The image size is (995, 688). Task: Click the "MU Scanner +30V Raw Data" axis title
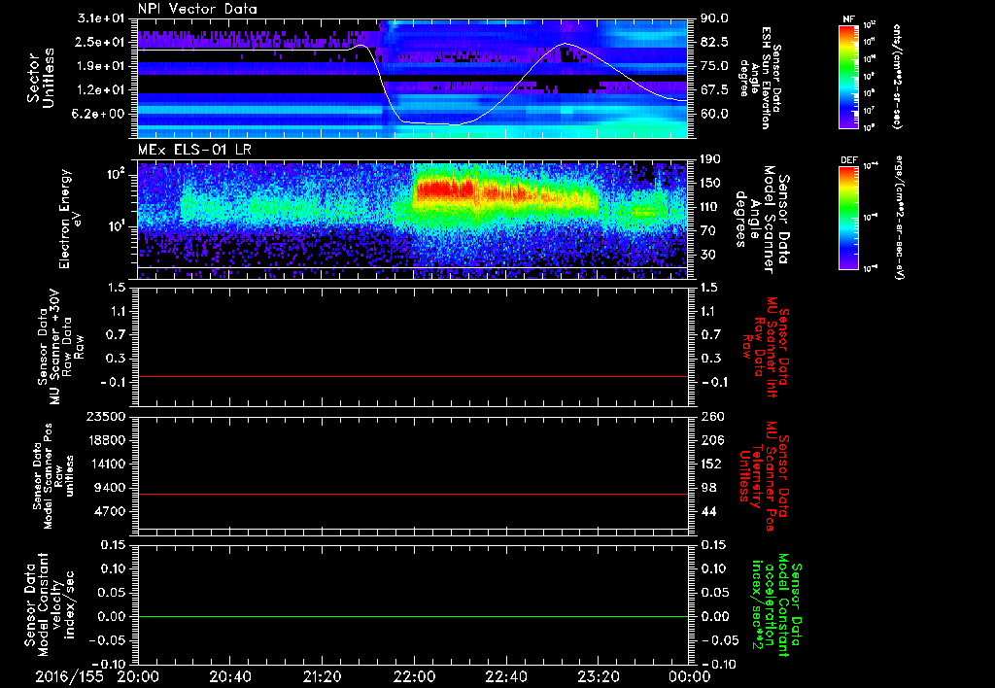pos(61,347)
